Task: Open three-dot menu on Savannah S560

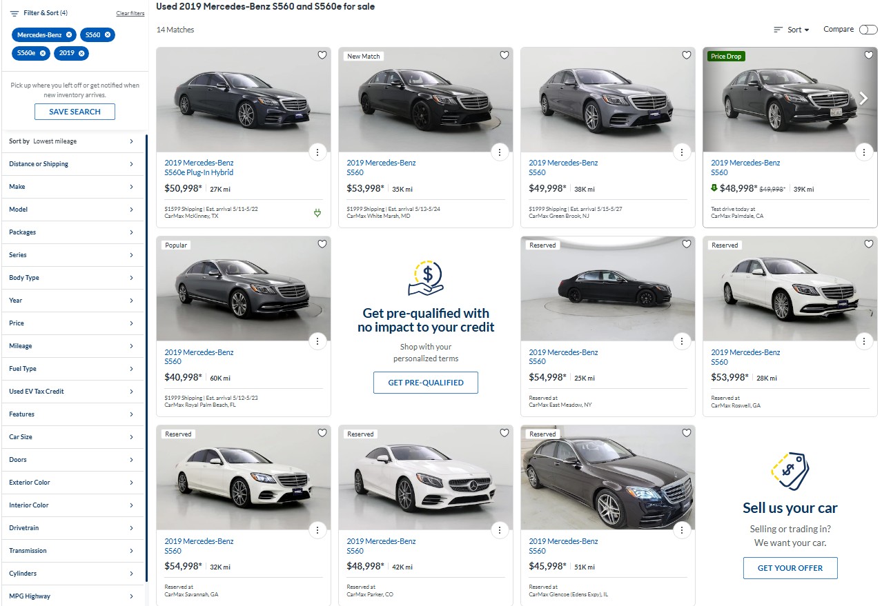Action: click(317, 529)
